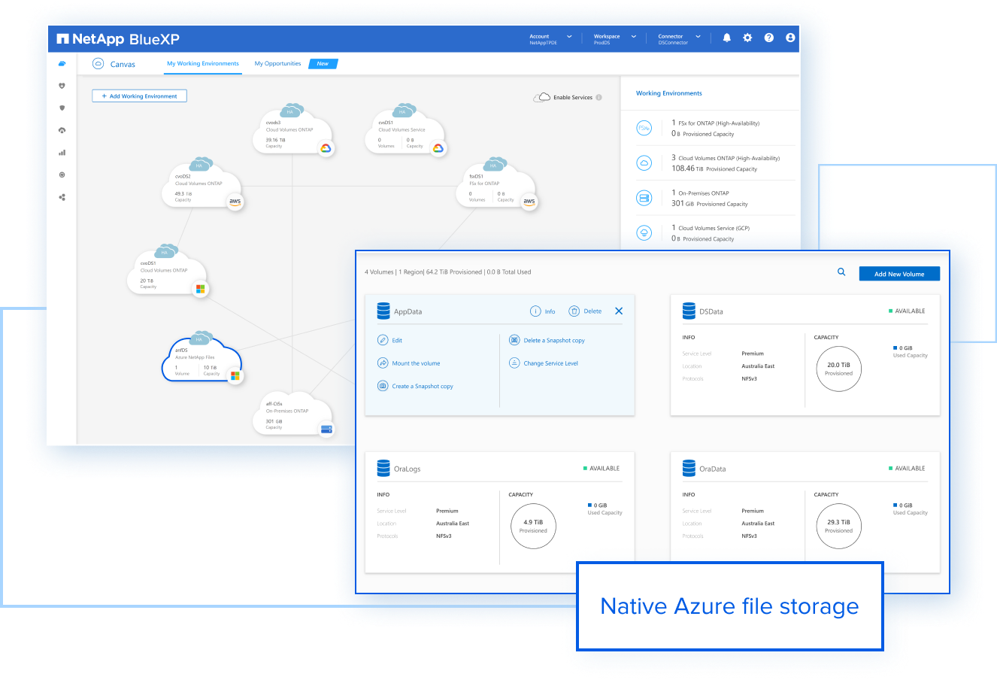Open the user profile icon
This screenshot has height=680, width=997.
(790, 38)
